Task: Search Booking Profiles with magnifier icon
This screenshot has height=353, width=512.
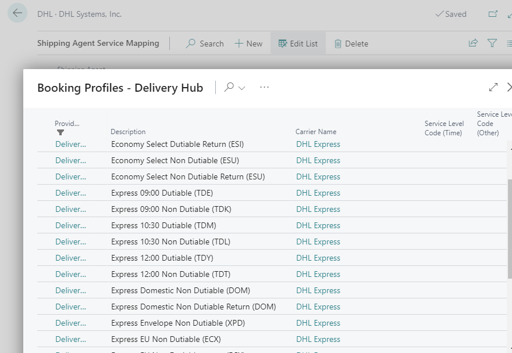Action: (x=229, y=87)
